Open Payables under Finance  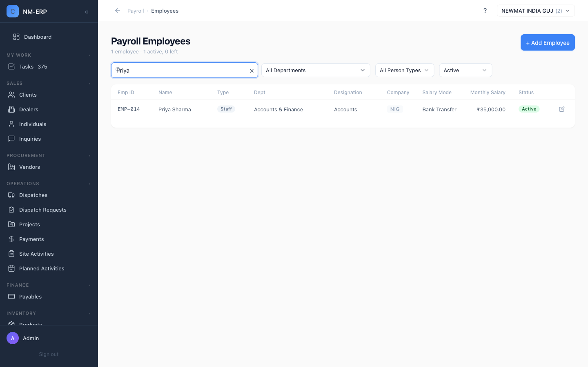pyautogui.click(x=49, y=296)
